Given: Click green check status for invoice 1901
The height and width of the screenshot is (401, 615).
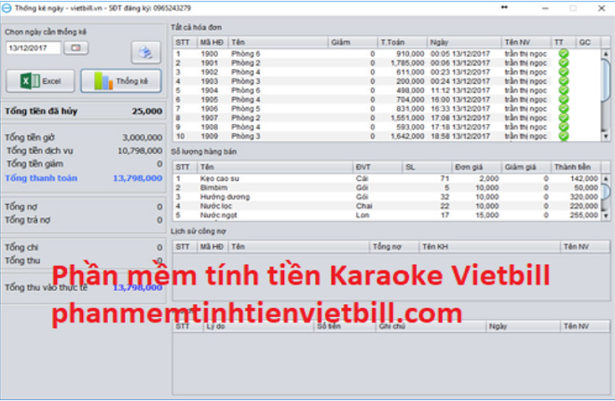Looking at the screenshot, I should tap(564, 62).
